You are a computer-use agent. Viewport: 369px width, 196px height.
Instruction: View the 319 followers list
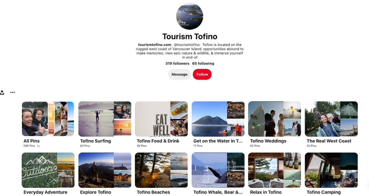pyautogui.click(x=177, y=63)
